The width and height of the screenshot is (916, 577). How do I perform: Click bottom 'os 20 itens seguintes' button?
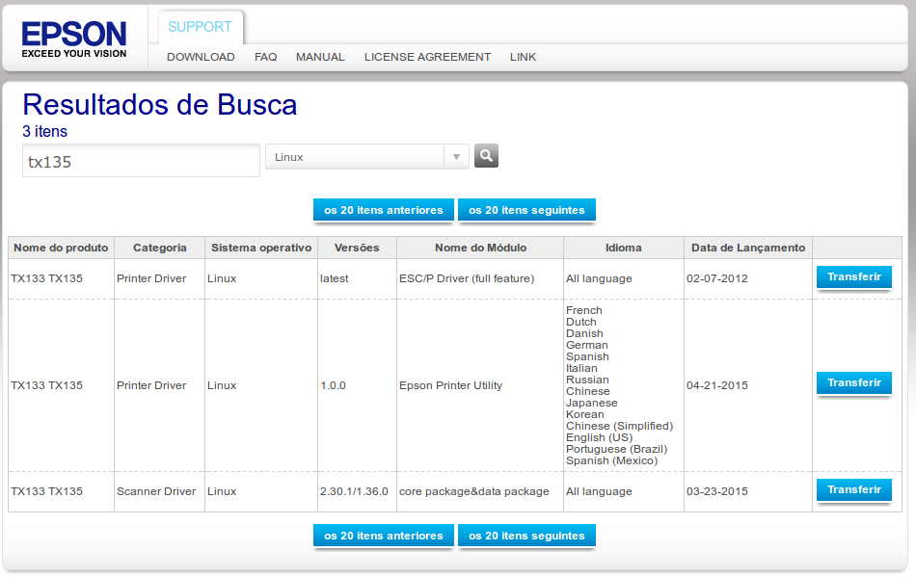(526, 536)
